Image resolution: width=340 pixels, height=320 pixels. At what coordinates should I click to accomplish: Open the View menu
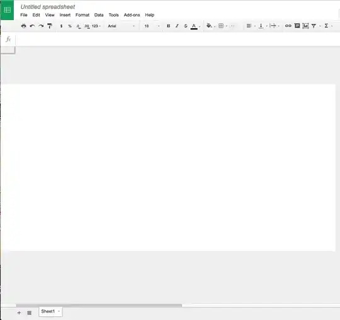point(50,15)
